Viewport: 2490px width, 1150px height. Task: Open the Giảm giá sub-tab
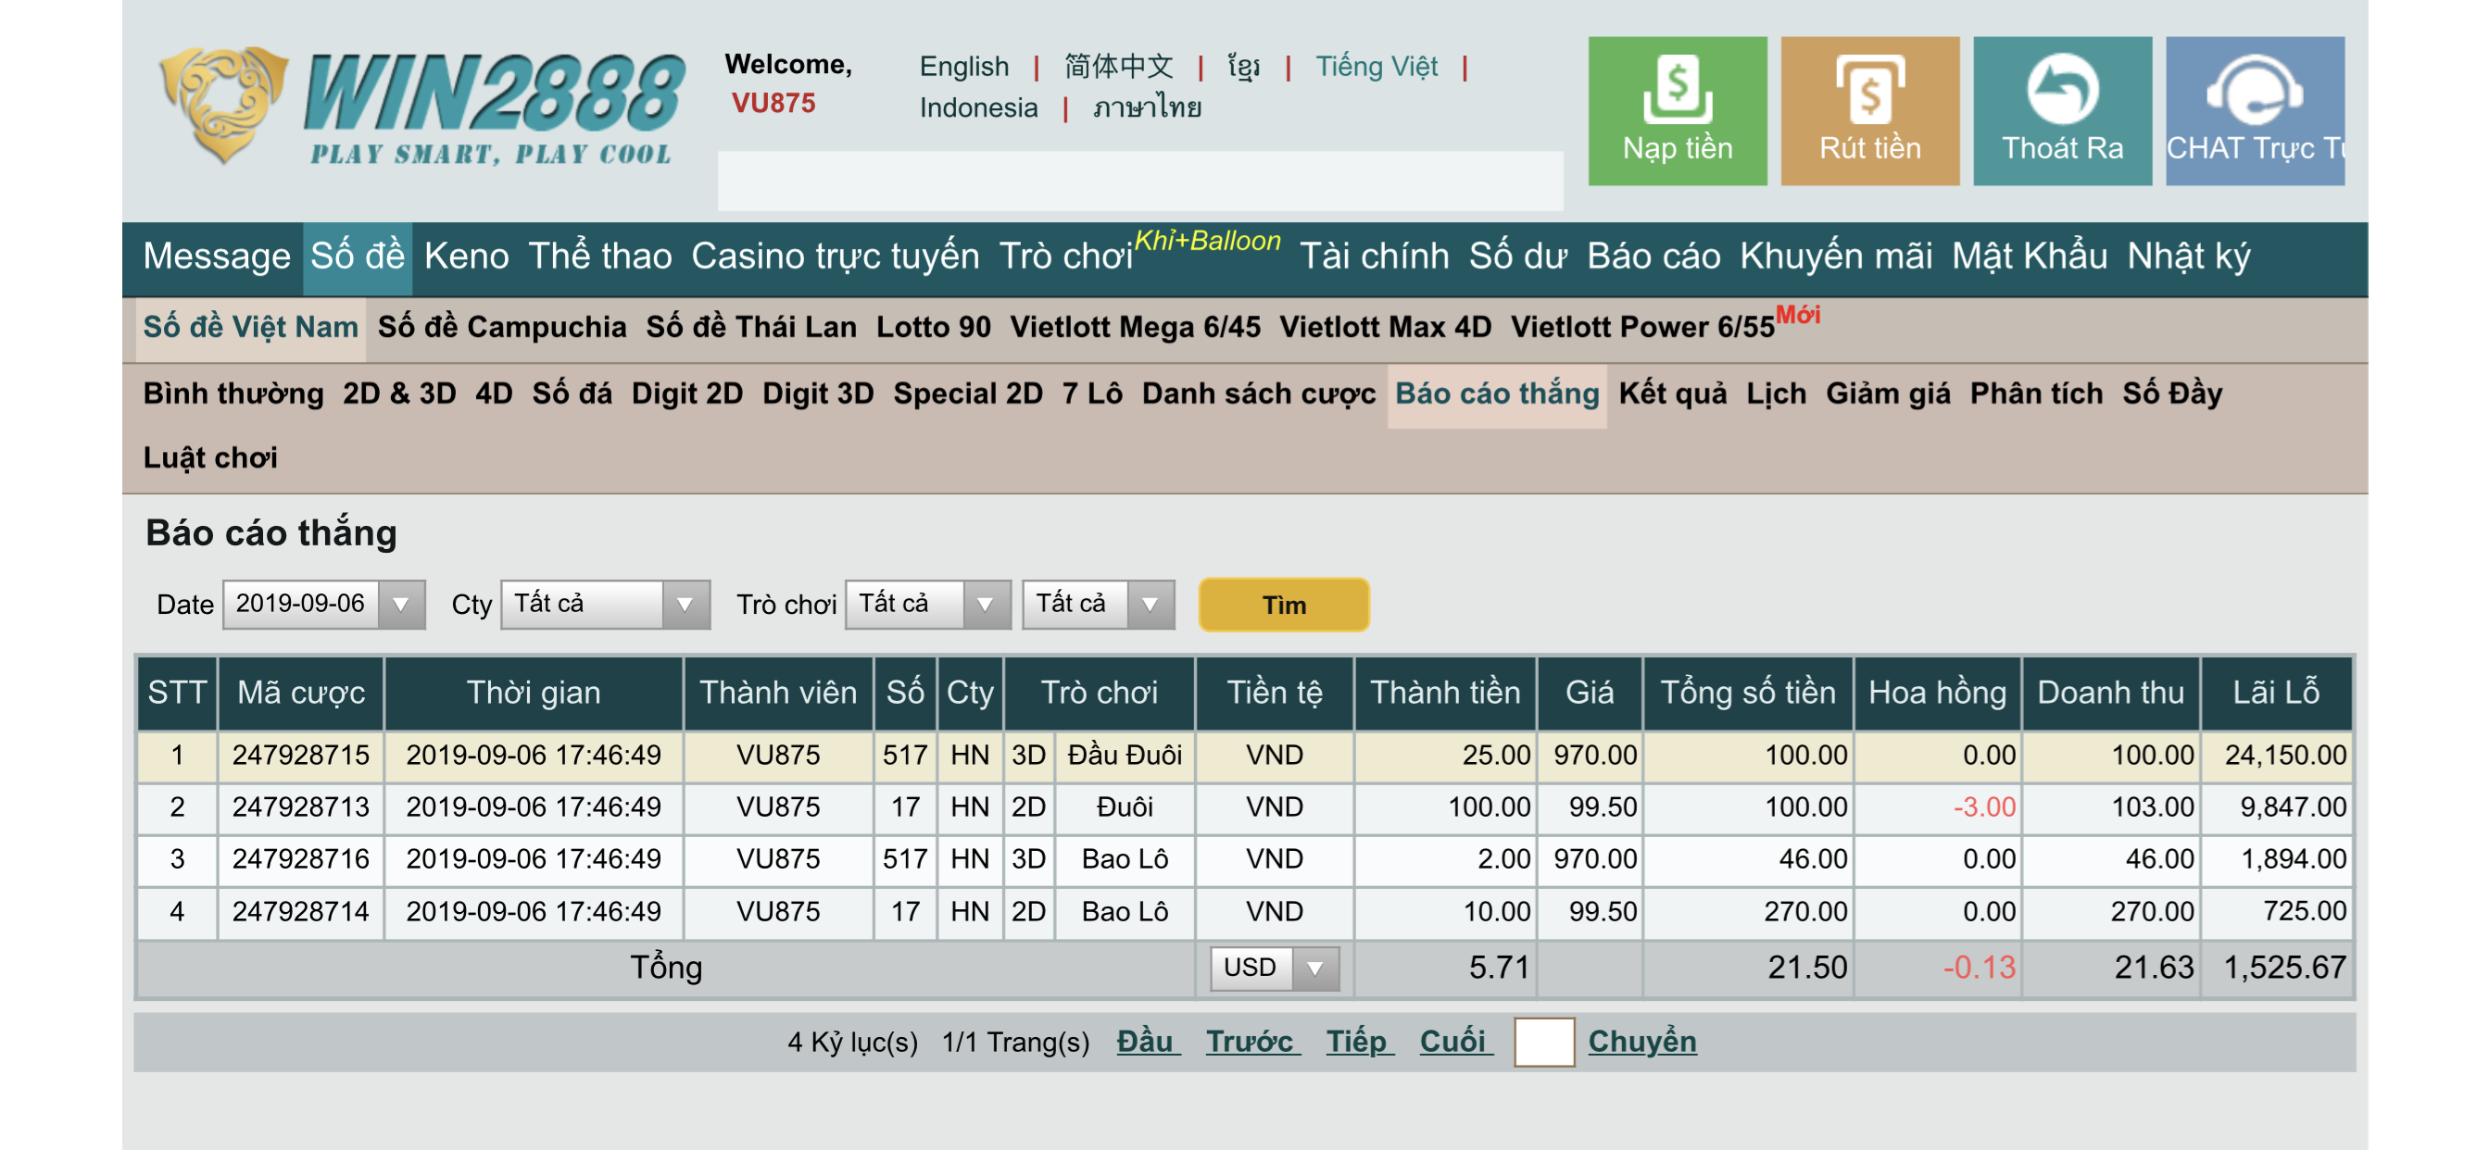1888,394
